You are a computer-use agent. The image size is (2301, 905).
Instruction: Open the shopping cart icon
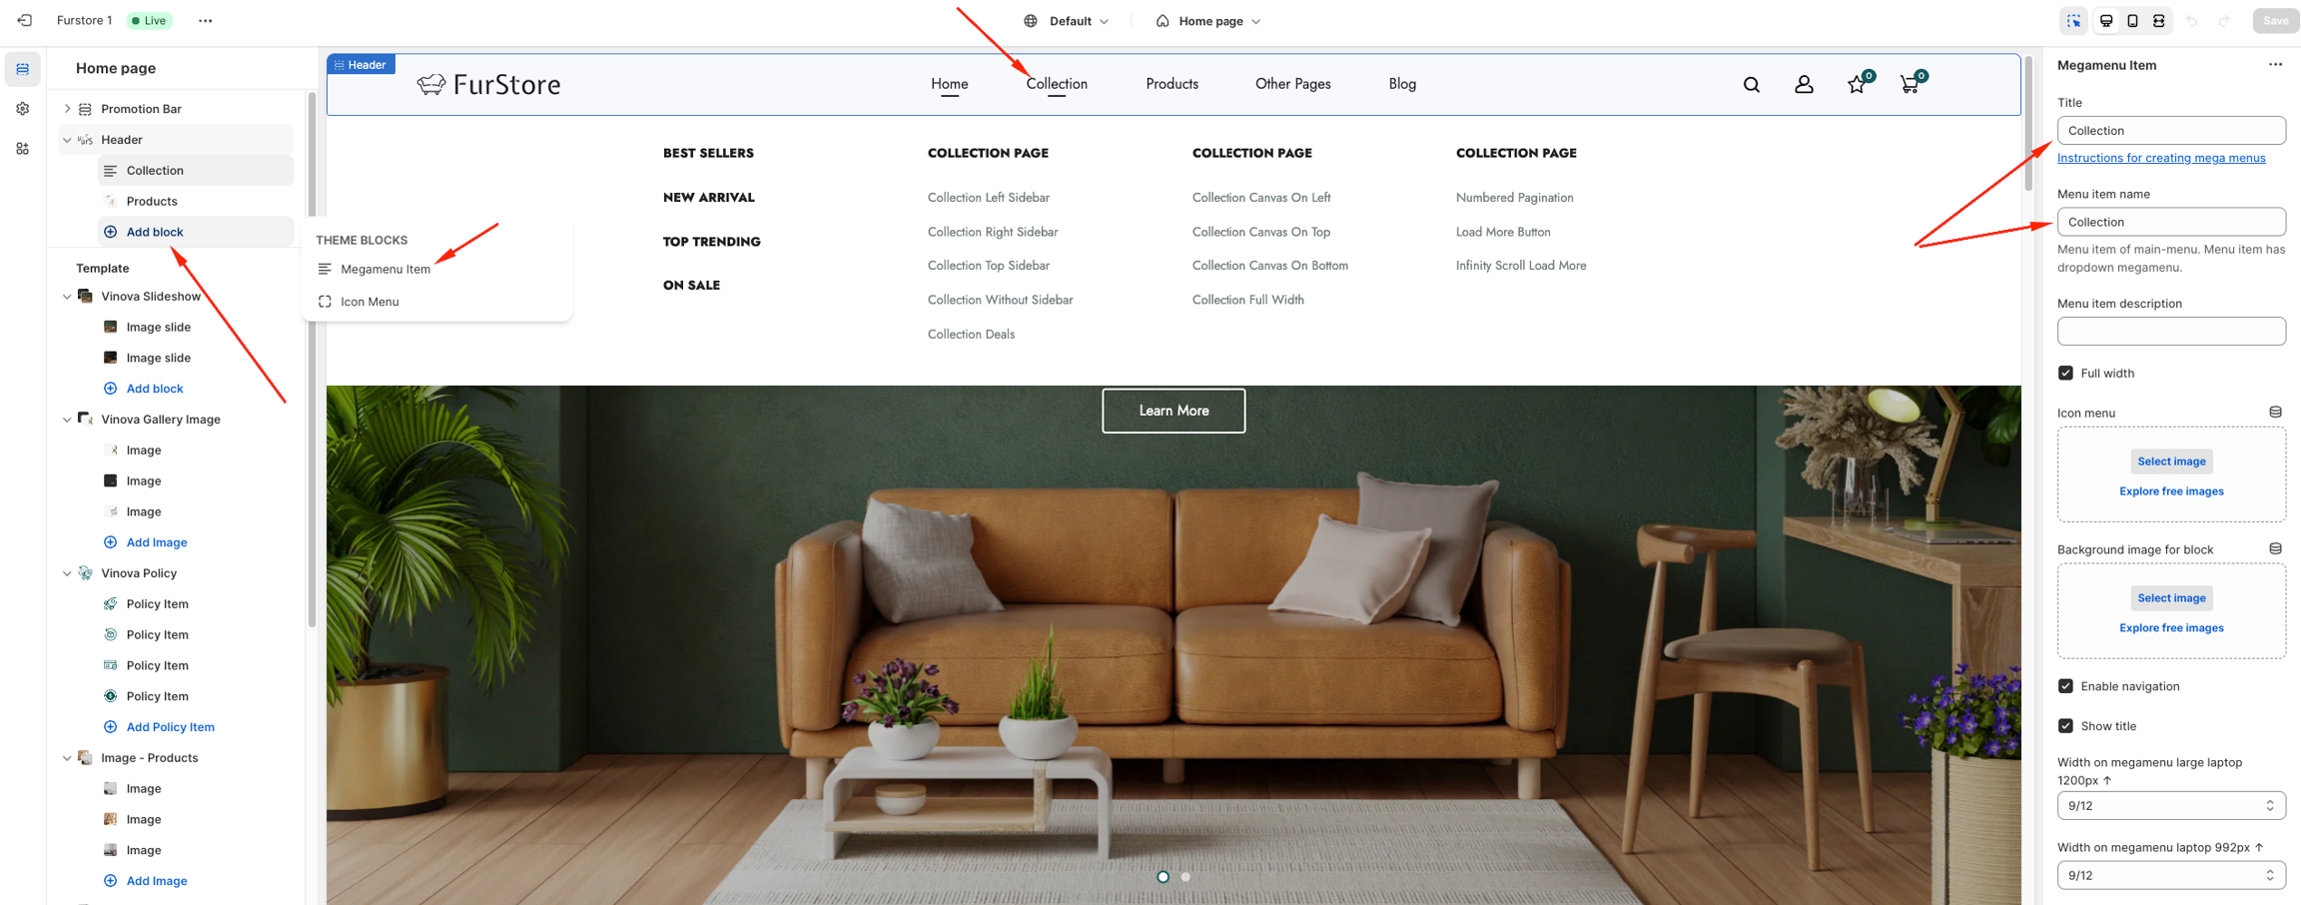(x=1909, y=85)
